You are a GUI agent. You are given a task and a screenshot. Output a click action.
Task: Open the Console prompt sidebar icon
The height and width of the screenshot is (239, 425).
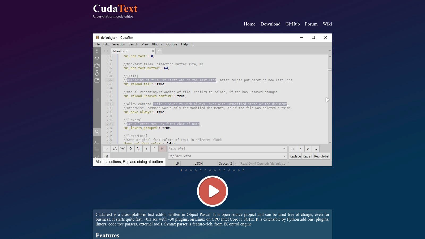coord(97,142)
